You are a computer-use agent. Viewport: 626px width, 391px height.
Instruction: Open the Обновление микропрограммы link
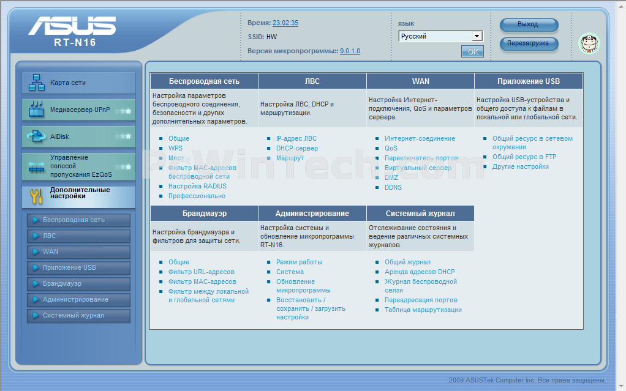(303, 286)
